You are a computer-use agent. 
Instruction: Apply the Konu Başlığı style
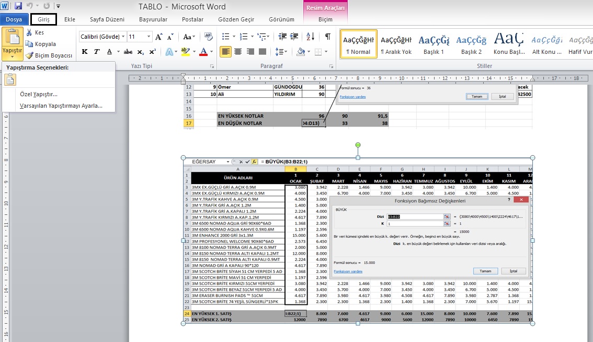[509, 44]
